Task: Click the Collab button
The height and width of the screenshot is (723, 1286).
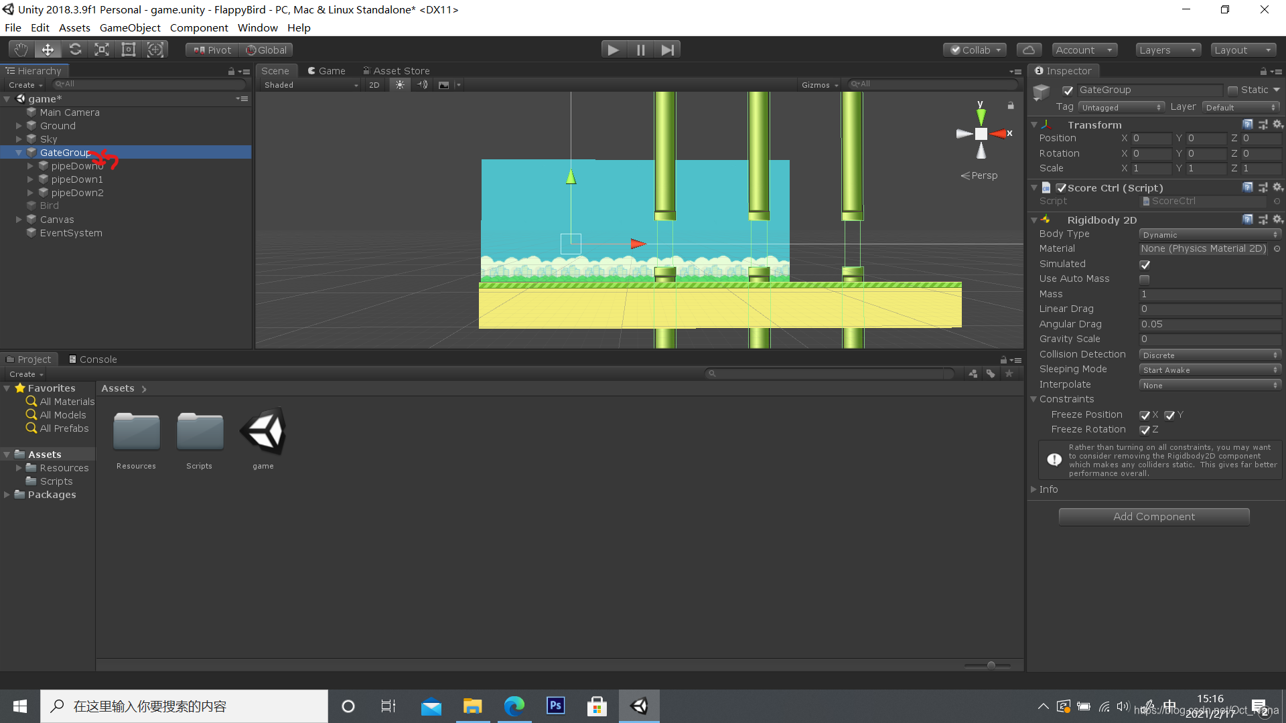Action: (975, 50)
